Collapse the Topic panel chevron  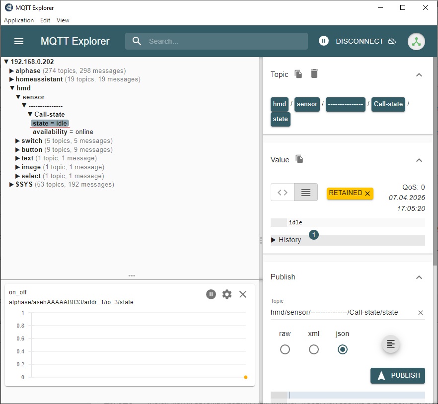click(419, 75)
